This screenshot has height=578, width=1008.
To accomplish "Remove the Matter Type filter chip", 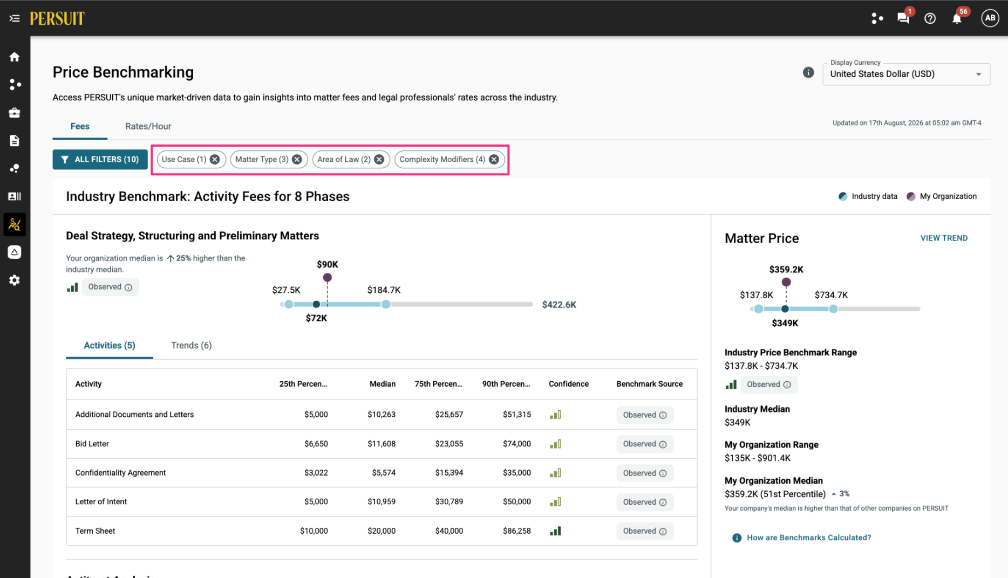I will tap(297, 160).
